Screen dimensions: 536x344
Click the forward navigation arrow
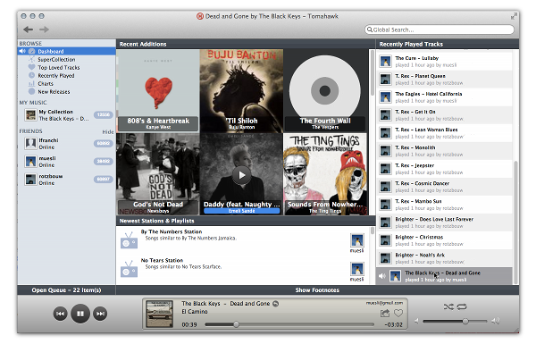coord(44,29)
